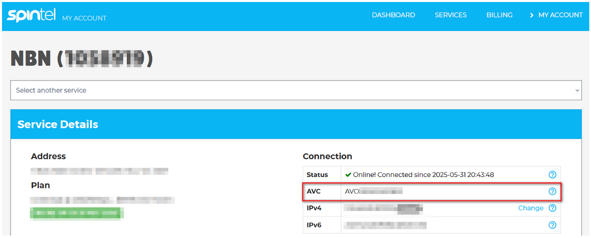
Task: Click the Address heading
Action: tap(48, 156)
